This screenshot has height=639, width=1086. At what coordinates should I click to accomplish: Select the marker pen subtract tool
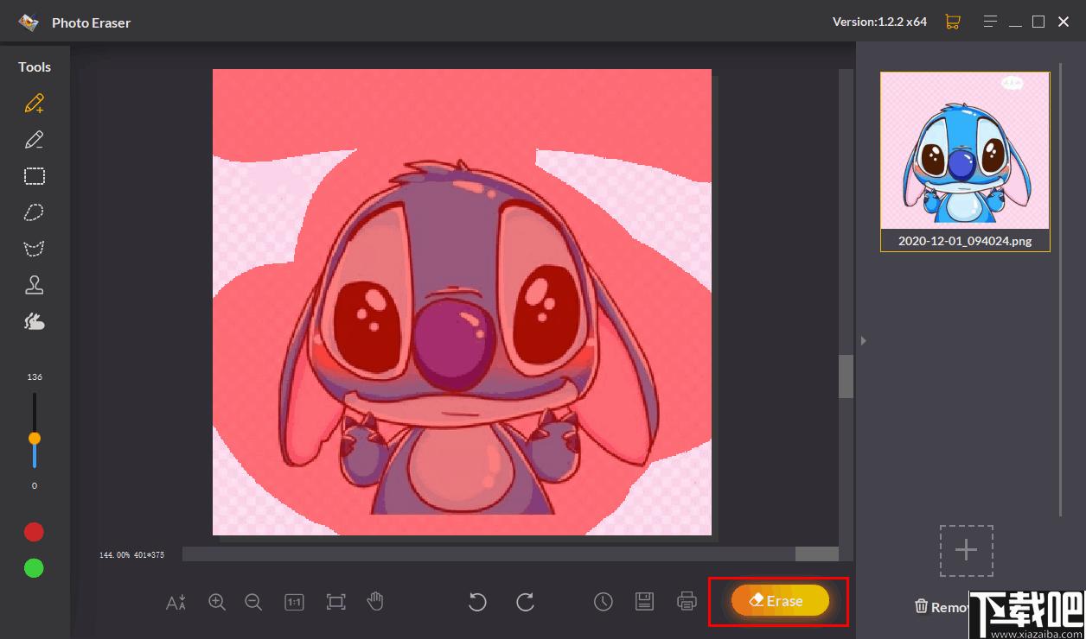(35, 140)
